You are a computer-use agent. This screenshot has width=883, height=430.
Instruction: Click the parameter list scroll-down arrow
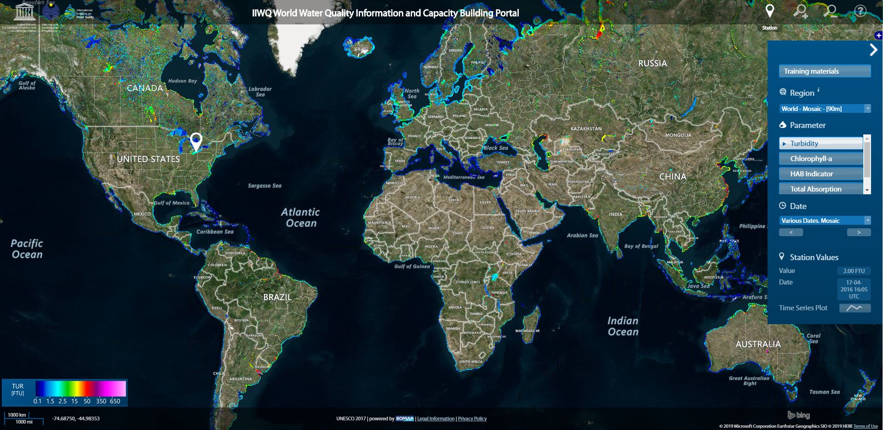(867, 190)
